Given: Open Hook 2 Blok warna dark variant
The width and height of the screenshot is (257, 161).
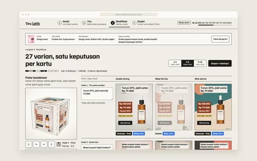Looking at the screenshot, I should (213, 145).
